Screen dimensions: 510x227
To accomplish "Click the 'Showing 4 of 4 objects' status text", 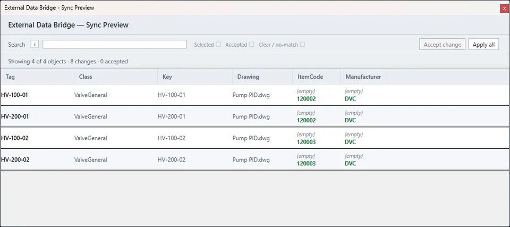I will pyautogui.click(x=37, y=61).
